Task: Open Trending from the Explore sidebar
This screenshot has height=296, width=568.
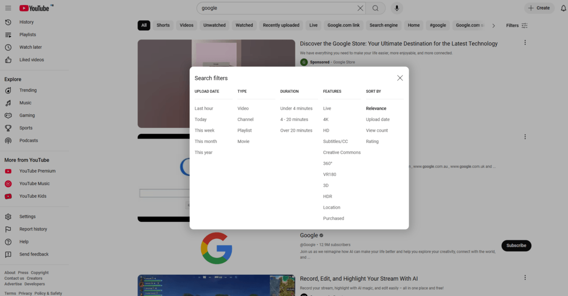Action: click(x=28, y=90)
